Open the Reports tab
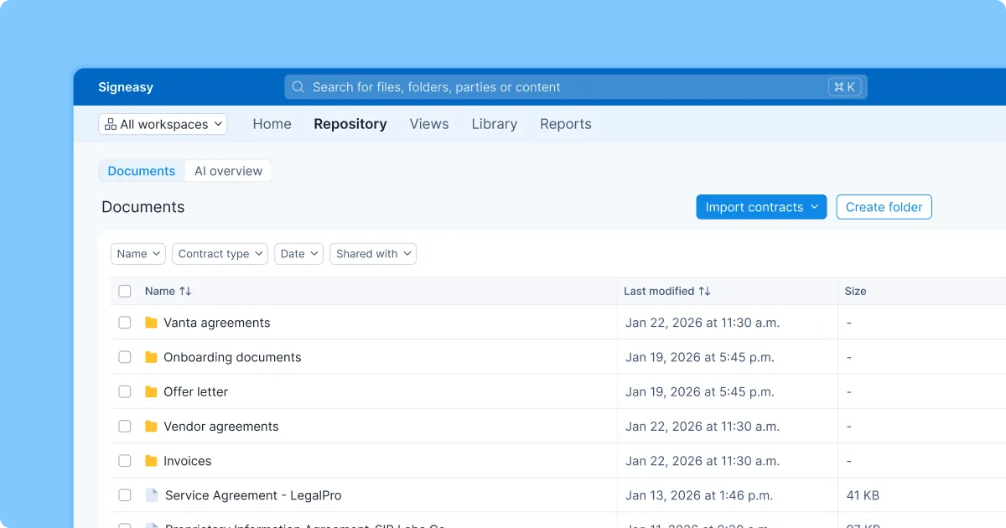This screenshot has width=1006, height=528. click(x=566, y=124)
